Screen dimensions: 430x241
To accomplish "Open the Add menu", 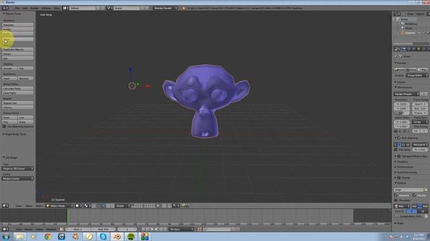I will pos(25,8).
